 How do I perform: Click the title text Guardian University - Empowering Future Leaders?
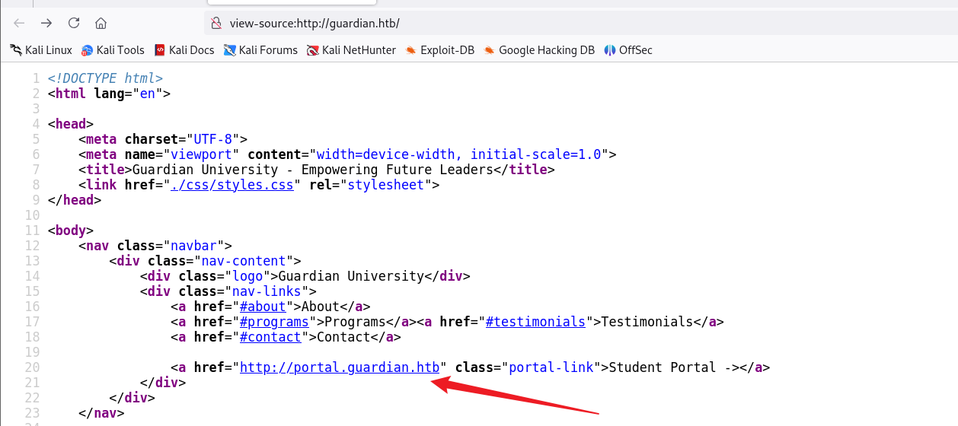click(x=313, y=170)
